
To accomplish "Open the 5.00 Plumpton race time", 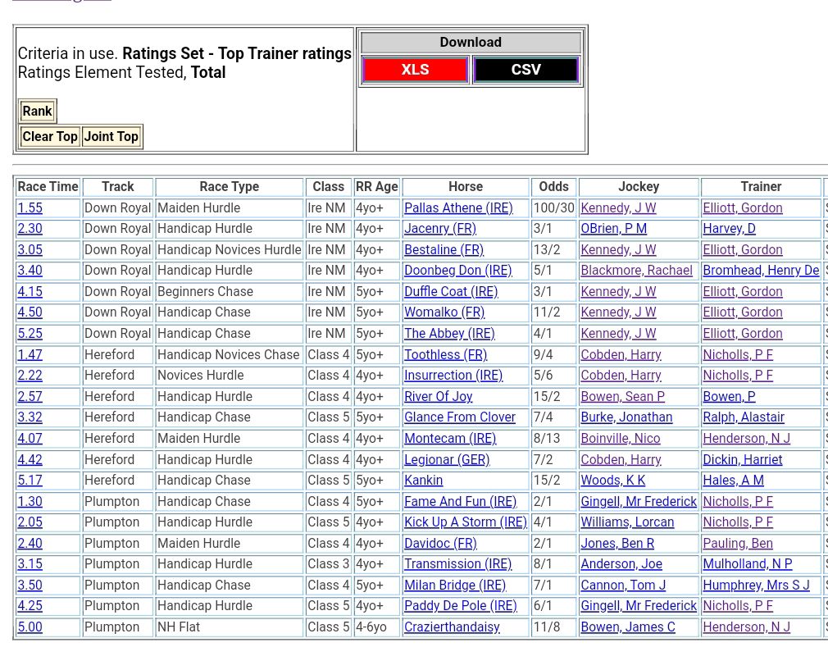I will coord(30,627).
